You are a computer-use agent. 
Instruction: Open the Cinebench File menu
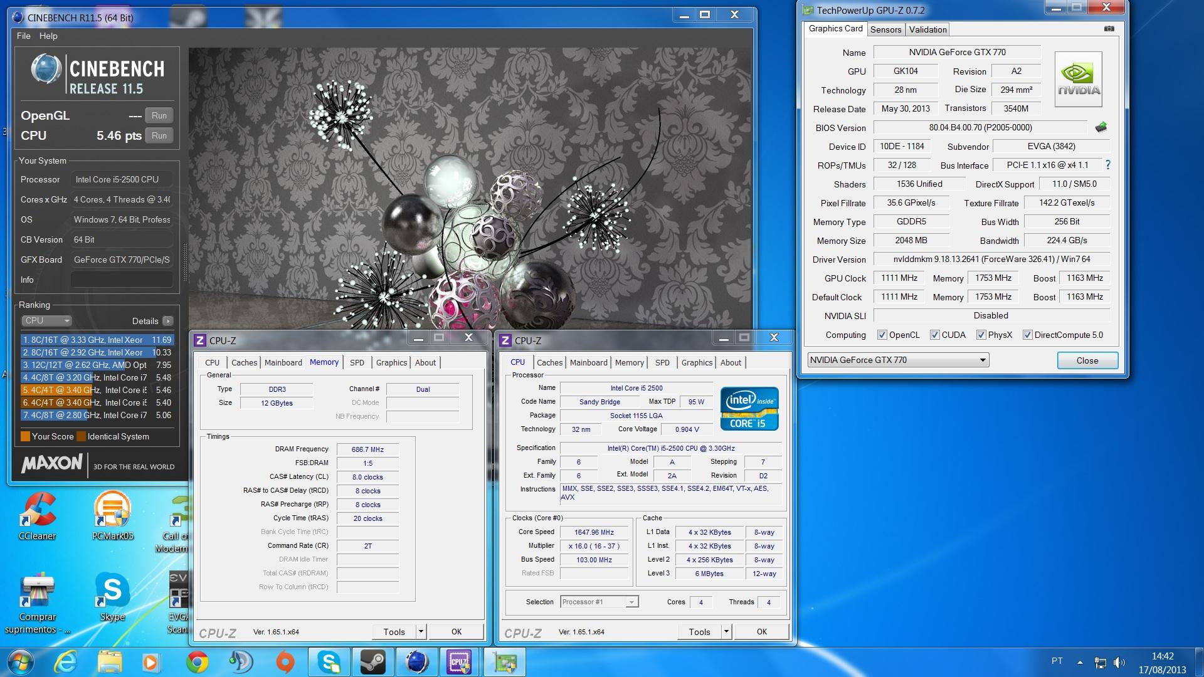pyautogui.click(x=24, y=36)
